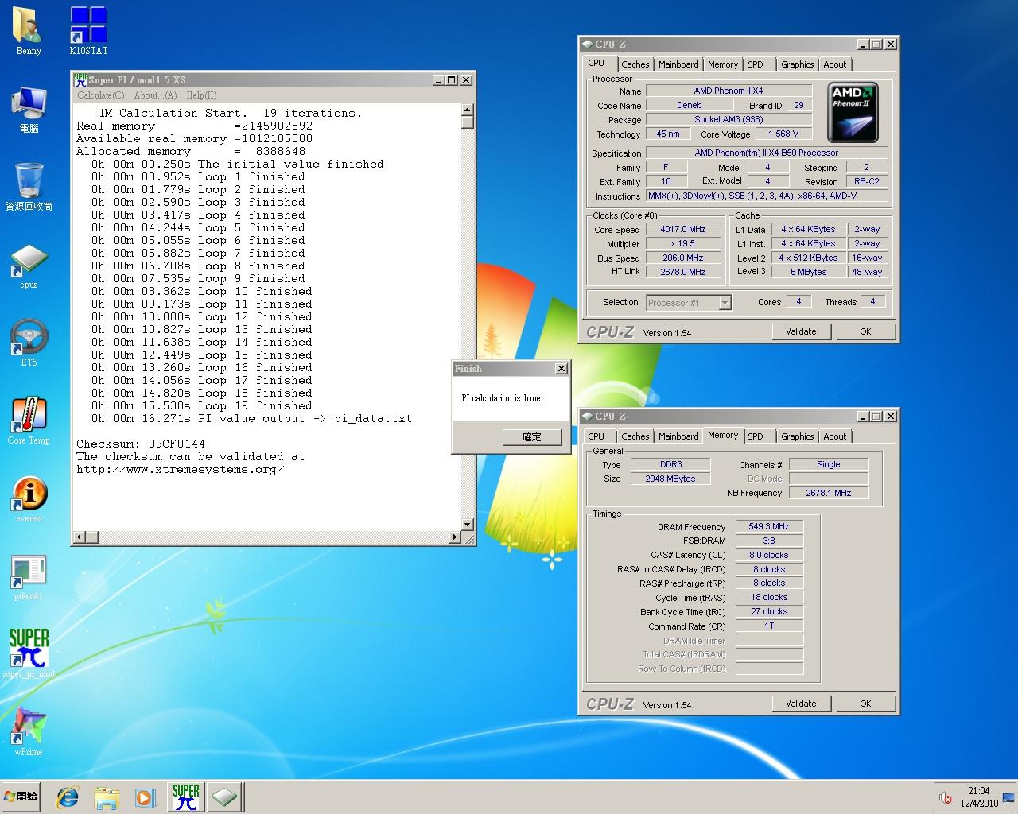Click the xtremesystems.org URL text
Image resolution: width=1018 pixels, height=814 pixels.
point(180,469)
